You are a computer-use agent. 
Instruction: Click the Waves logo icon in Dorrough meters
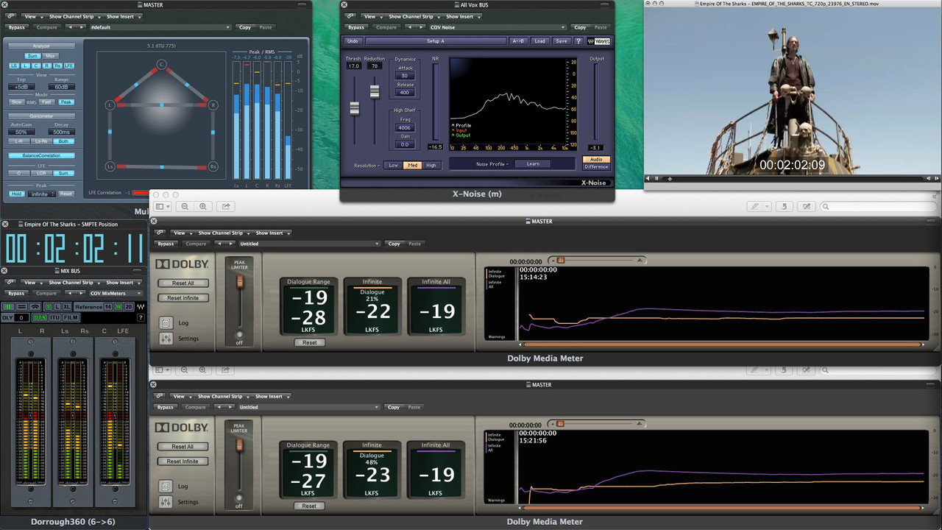141,306
